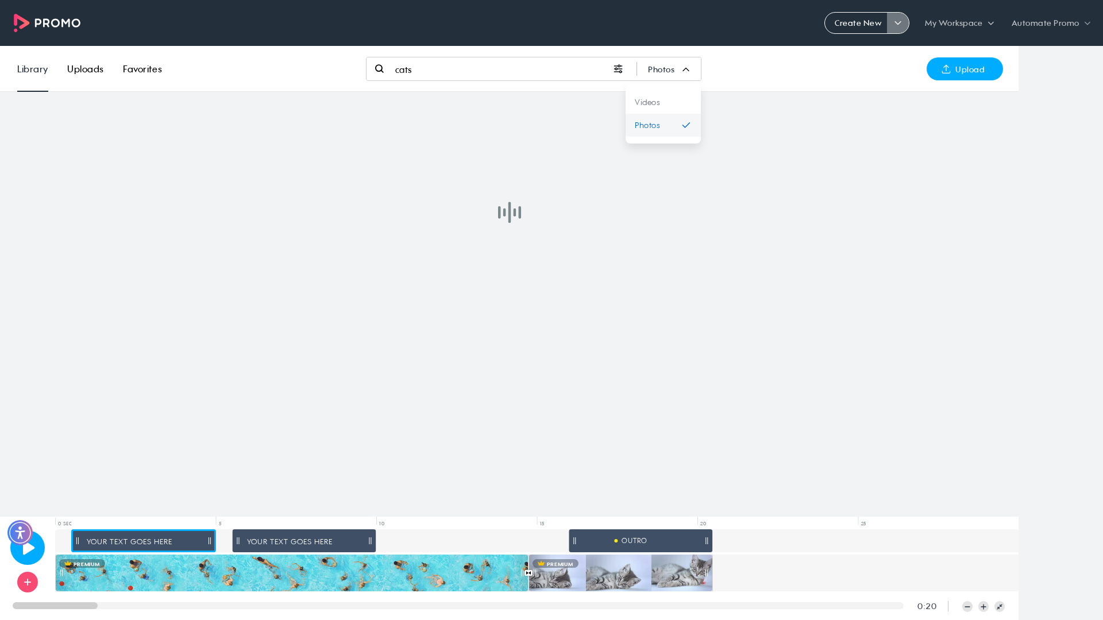Click the Premium crown badge on pool clip
Viewport: 1103px width, 620px height.
point(82,564)
